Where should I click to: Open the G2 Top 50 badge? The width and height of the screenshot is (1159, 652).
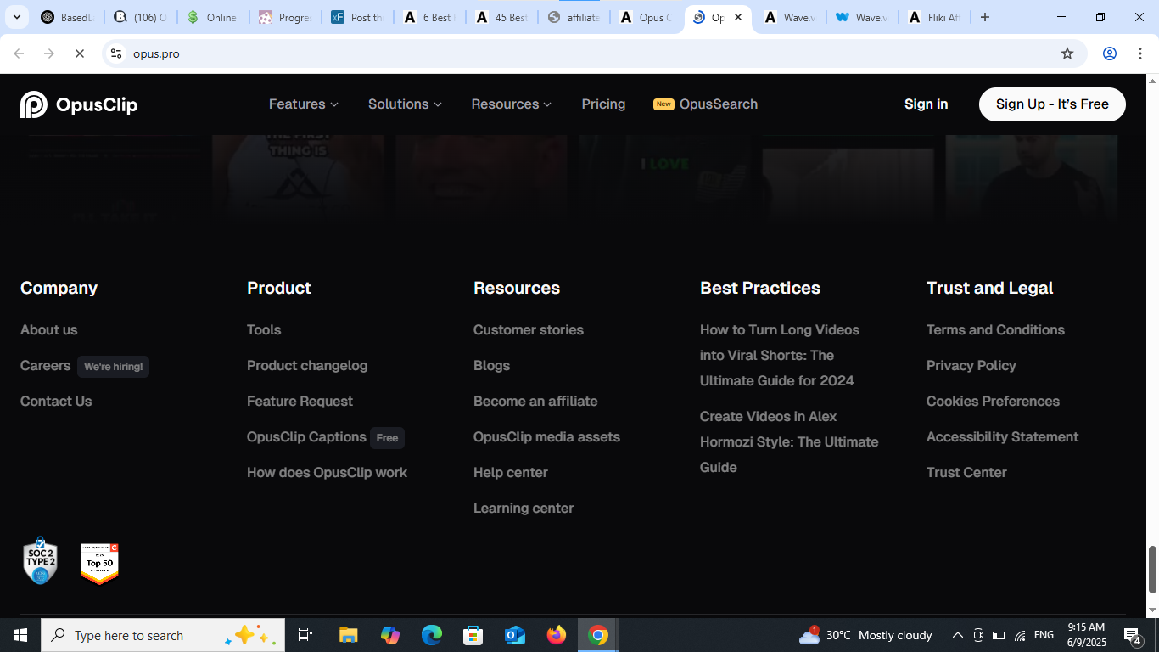(x=99, y=564)
